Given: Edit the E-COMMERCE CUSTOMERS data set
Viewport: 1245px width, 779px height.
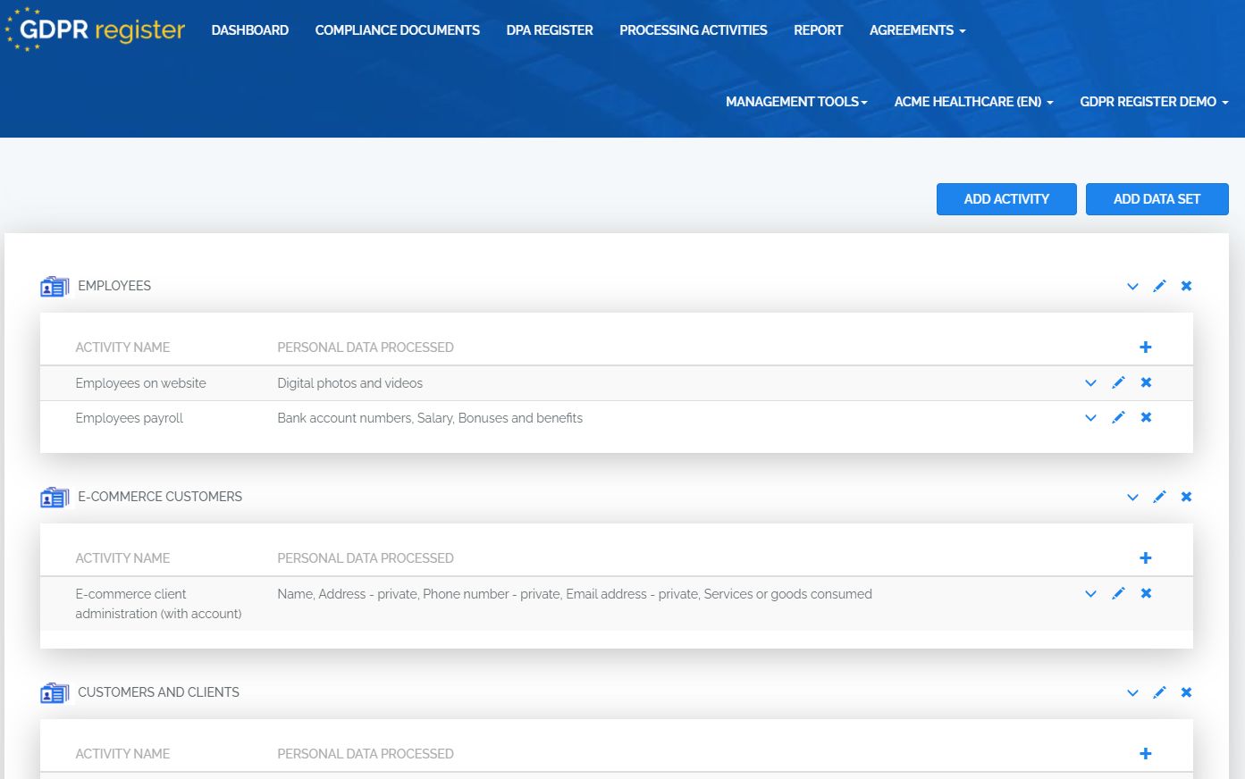Looking at the screenshot, I should point(1159,497).
